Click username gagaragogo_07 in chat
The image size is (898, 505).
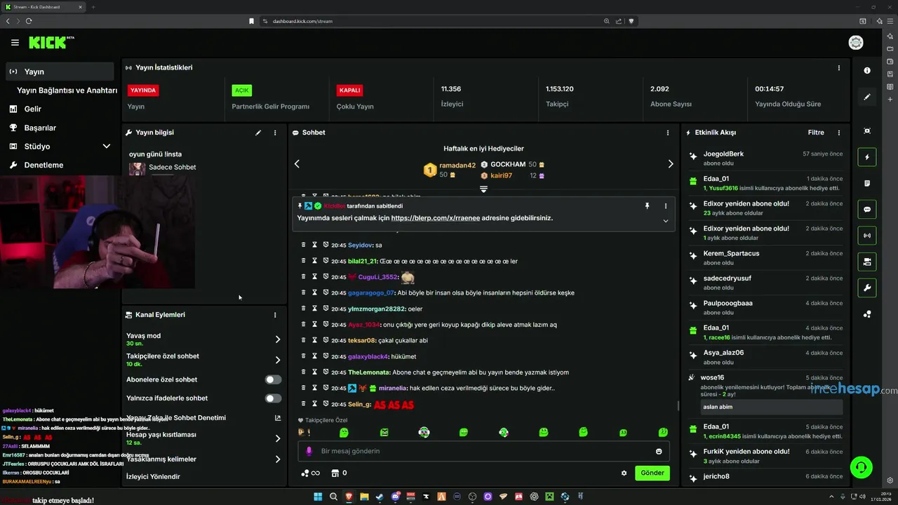click(x=371, y=293)
